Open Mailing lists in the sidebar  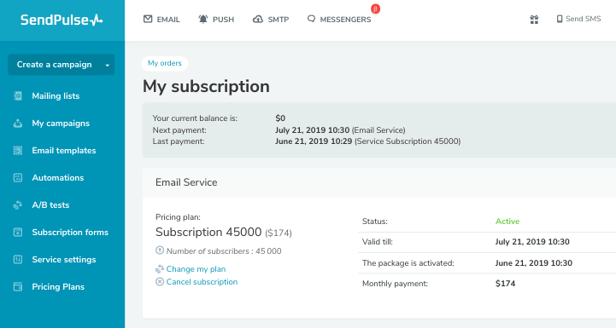coord(56,96)
